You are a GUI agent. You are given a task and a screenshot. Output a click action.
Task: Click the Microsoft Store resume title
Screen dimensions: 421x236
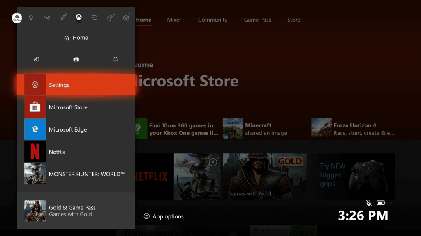tap(187, 81)
